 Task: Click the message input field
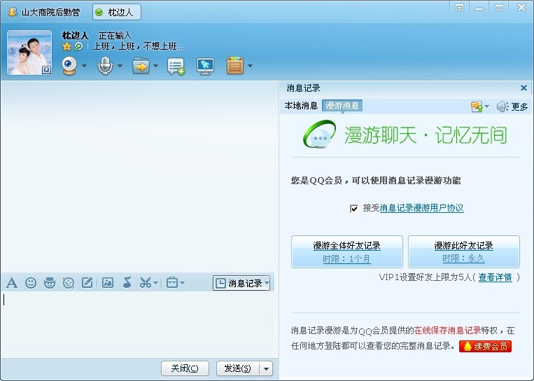pyautogui.click(x=139, y=324)
